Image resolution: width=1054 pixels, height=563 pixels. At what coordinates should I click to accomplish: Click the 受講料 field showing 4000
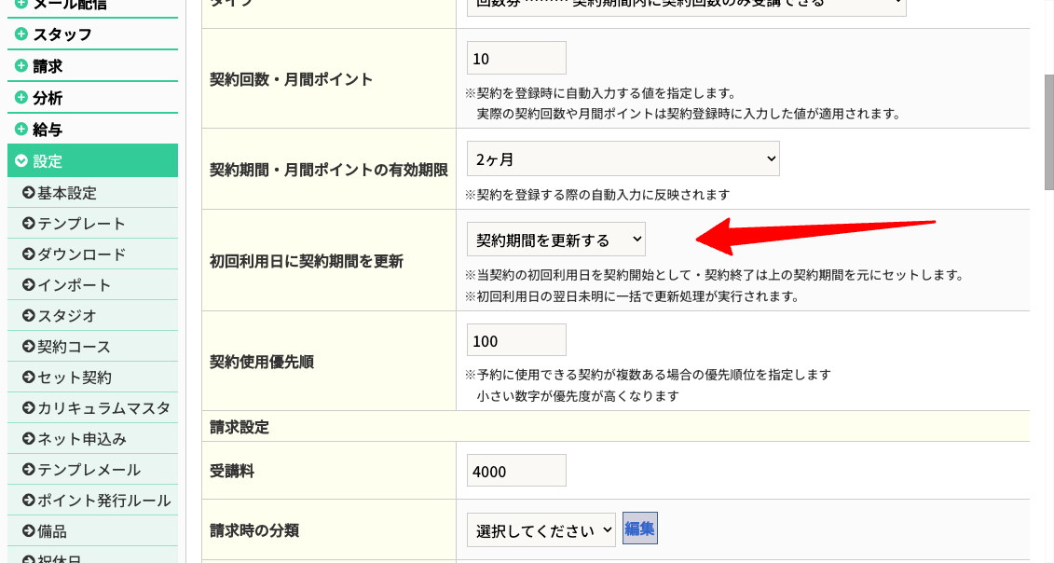coord(516,471)
